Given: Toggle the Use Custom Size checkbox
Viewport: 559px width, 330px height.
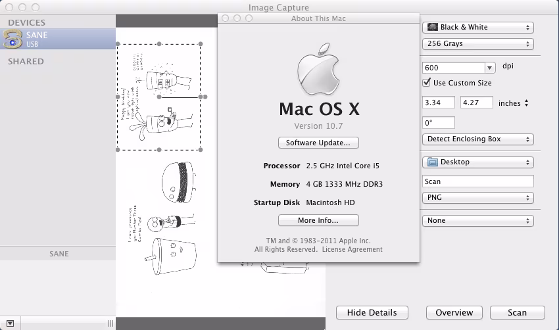Looking at the screenshot, I should pos(427,83).
